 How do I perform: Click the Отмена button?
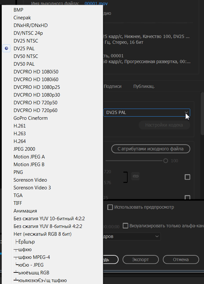click(x=181, y=260)
